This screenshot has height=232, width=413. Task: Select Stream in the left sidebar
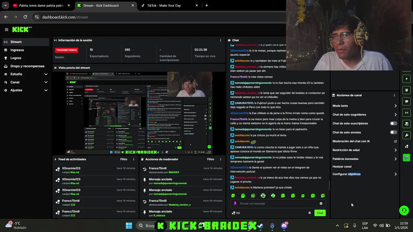[x=26, y=42]
